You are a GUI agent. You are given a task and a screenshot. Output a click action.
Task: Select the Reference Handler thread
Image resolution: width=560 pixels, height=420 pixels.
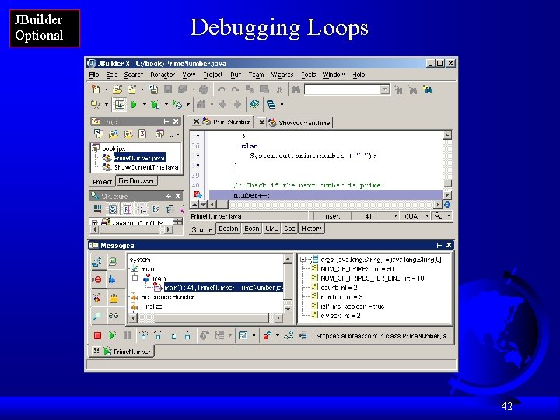coord(167,297)
